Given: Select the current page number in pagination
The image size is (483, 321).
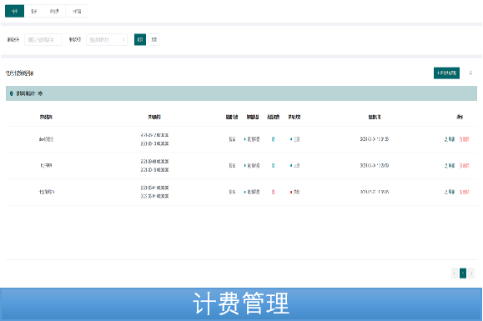Looking at the screenshot, I should pyautogui.click(x=463, y=273).
